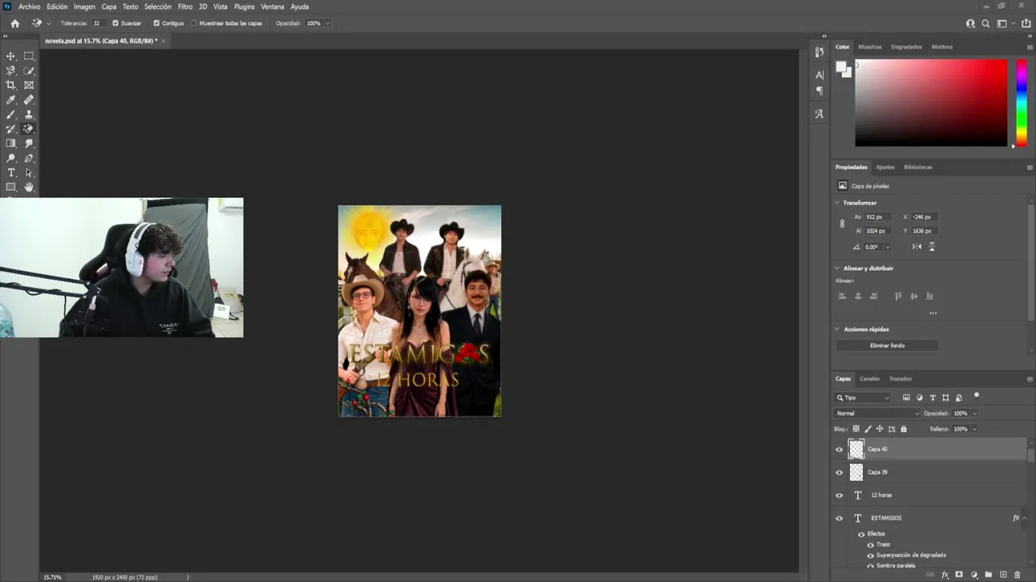Open the blend mode Normal dropdown

(877, 414)
